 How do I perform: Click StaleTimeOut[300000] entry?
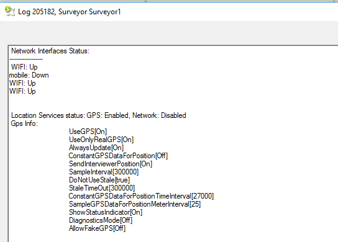[x=102, y=188]
